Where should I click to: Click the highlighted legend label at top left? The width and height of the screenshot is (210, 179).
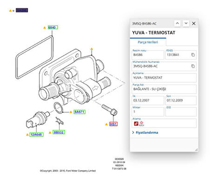pos(22,10)
